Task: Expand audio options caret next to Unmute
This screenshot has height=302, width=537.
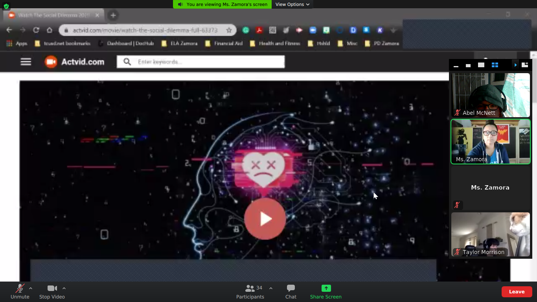Action: tap(31, 288)
